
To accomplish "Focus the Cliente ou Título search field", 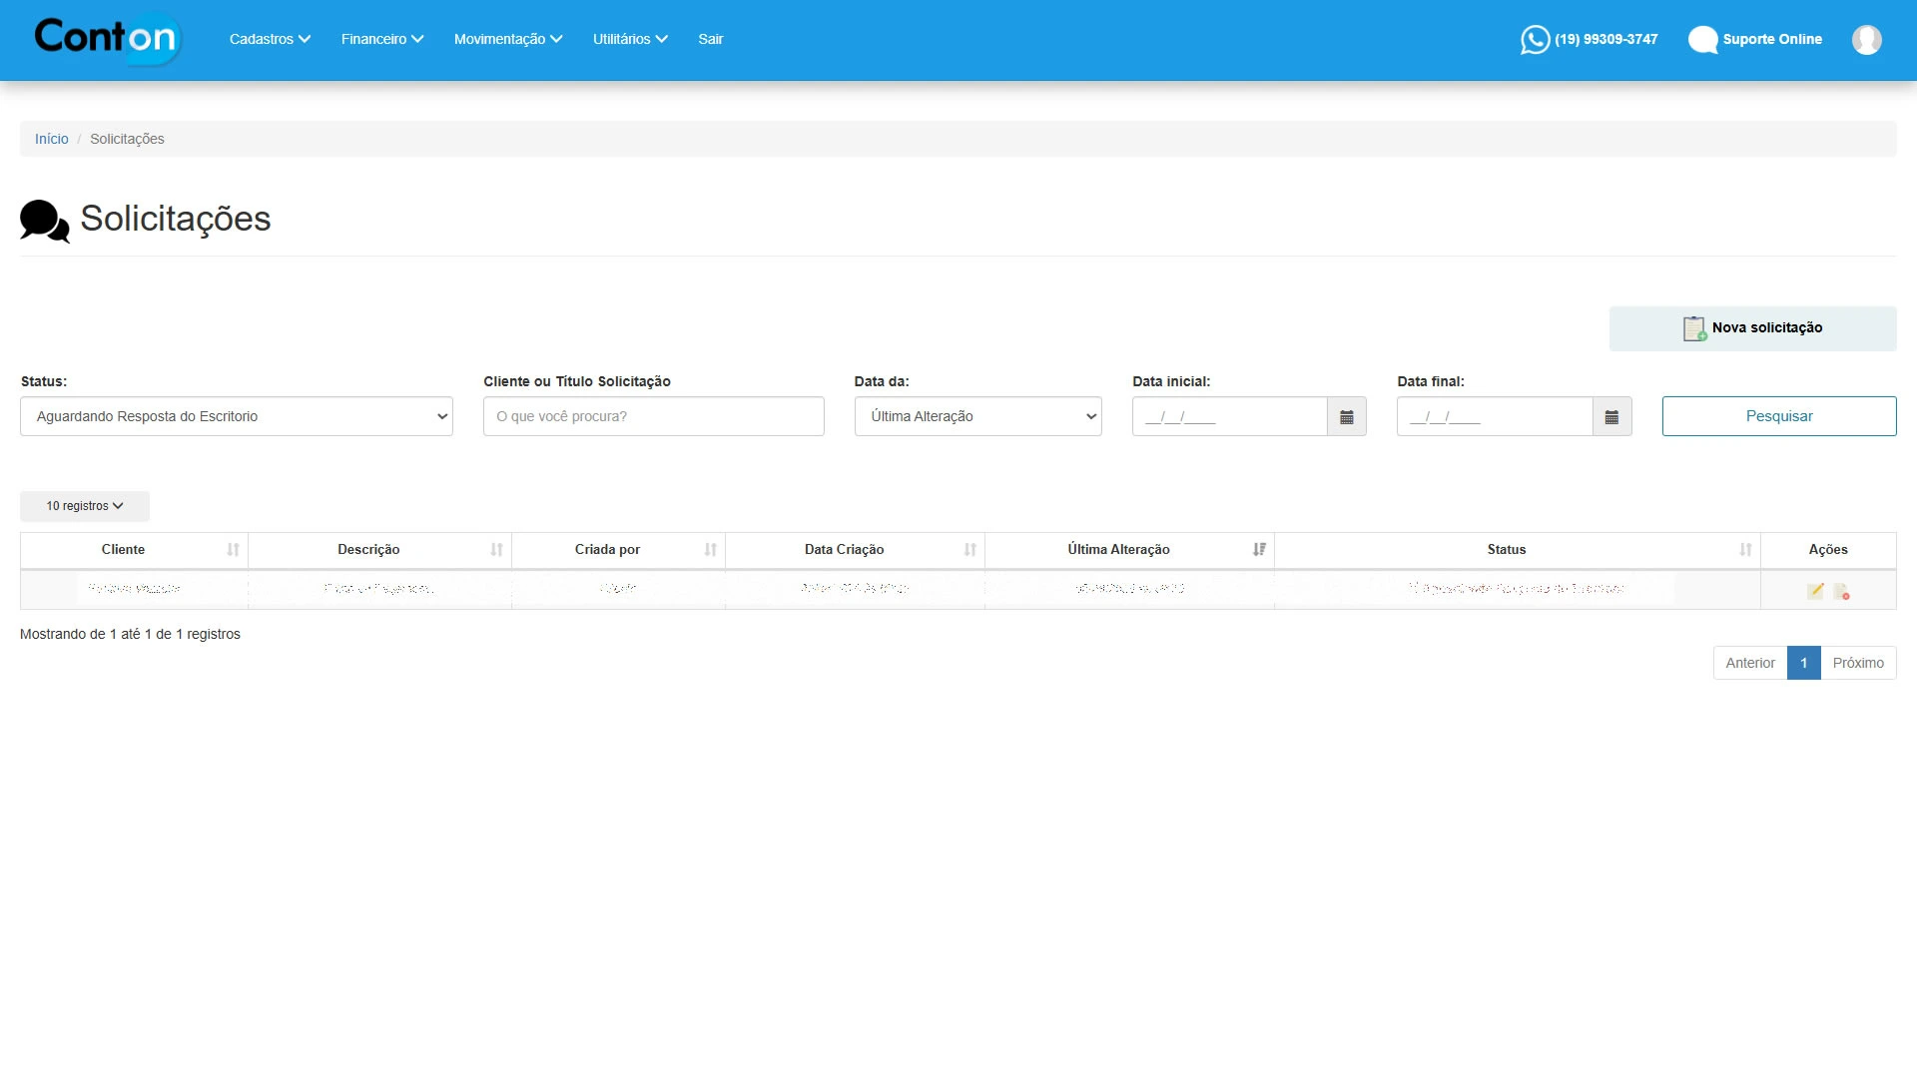I will pyautogui.click(x=653, y=417).
